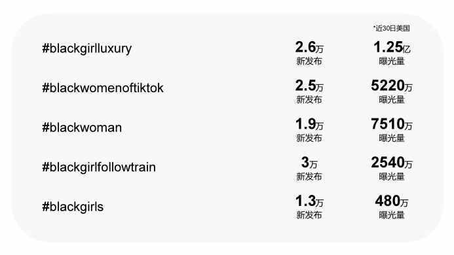Screen dimensions: 454x255
Task: Click the 2.5万 new posts value
Action: point(309,86)
